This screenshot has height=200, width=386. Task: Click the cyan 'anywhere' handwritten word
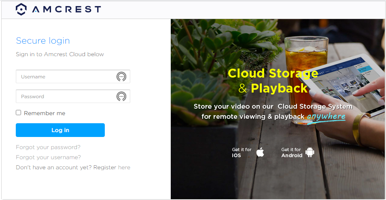(x=326, y=117)
